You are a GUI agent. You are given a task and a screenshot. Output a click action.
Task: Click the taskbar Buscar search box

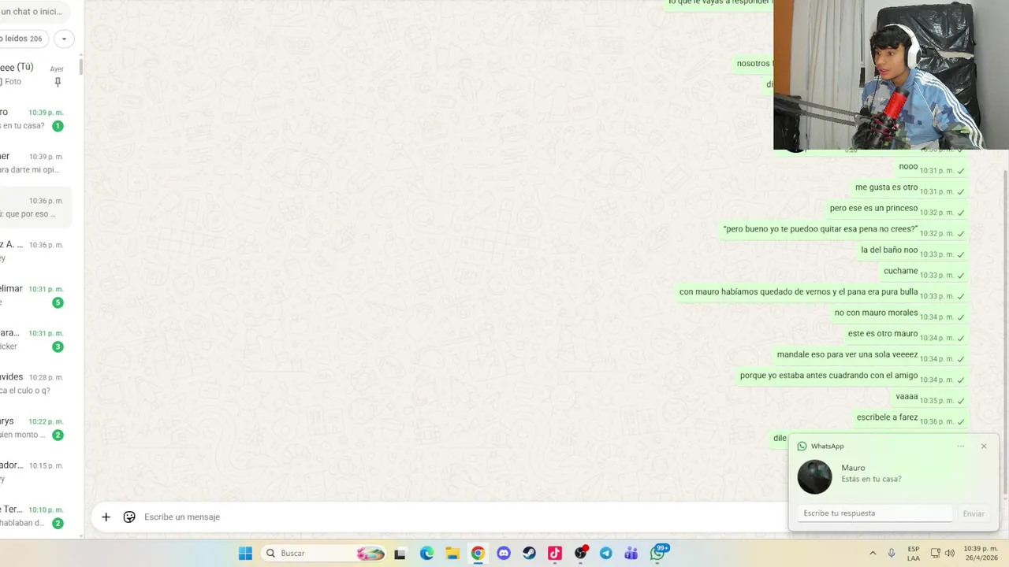324,554
